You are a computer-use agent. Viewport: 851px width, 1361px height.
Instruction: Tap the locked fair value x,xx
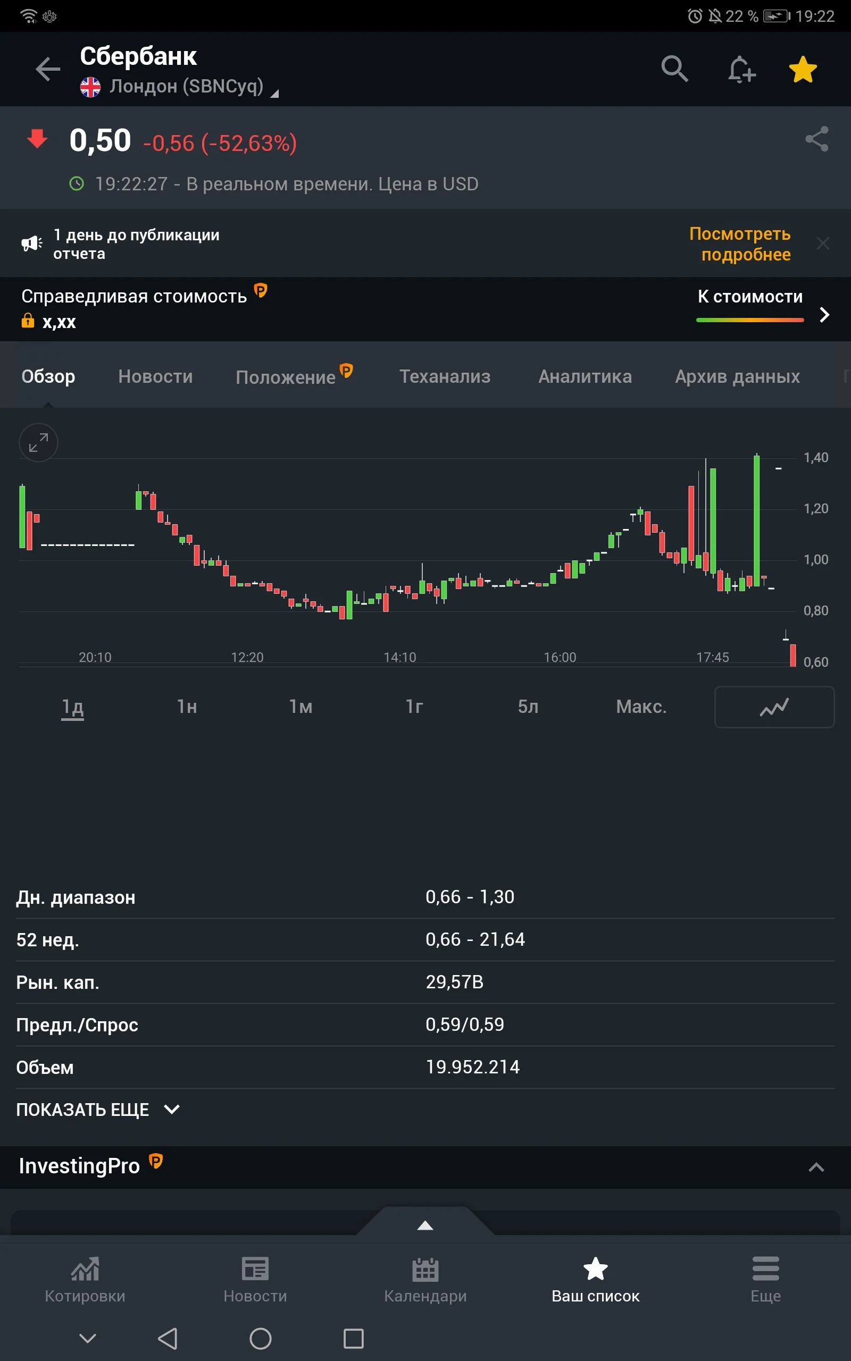[49, 322]
